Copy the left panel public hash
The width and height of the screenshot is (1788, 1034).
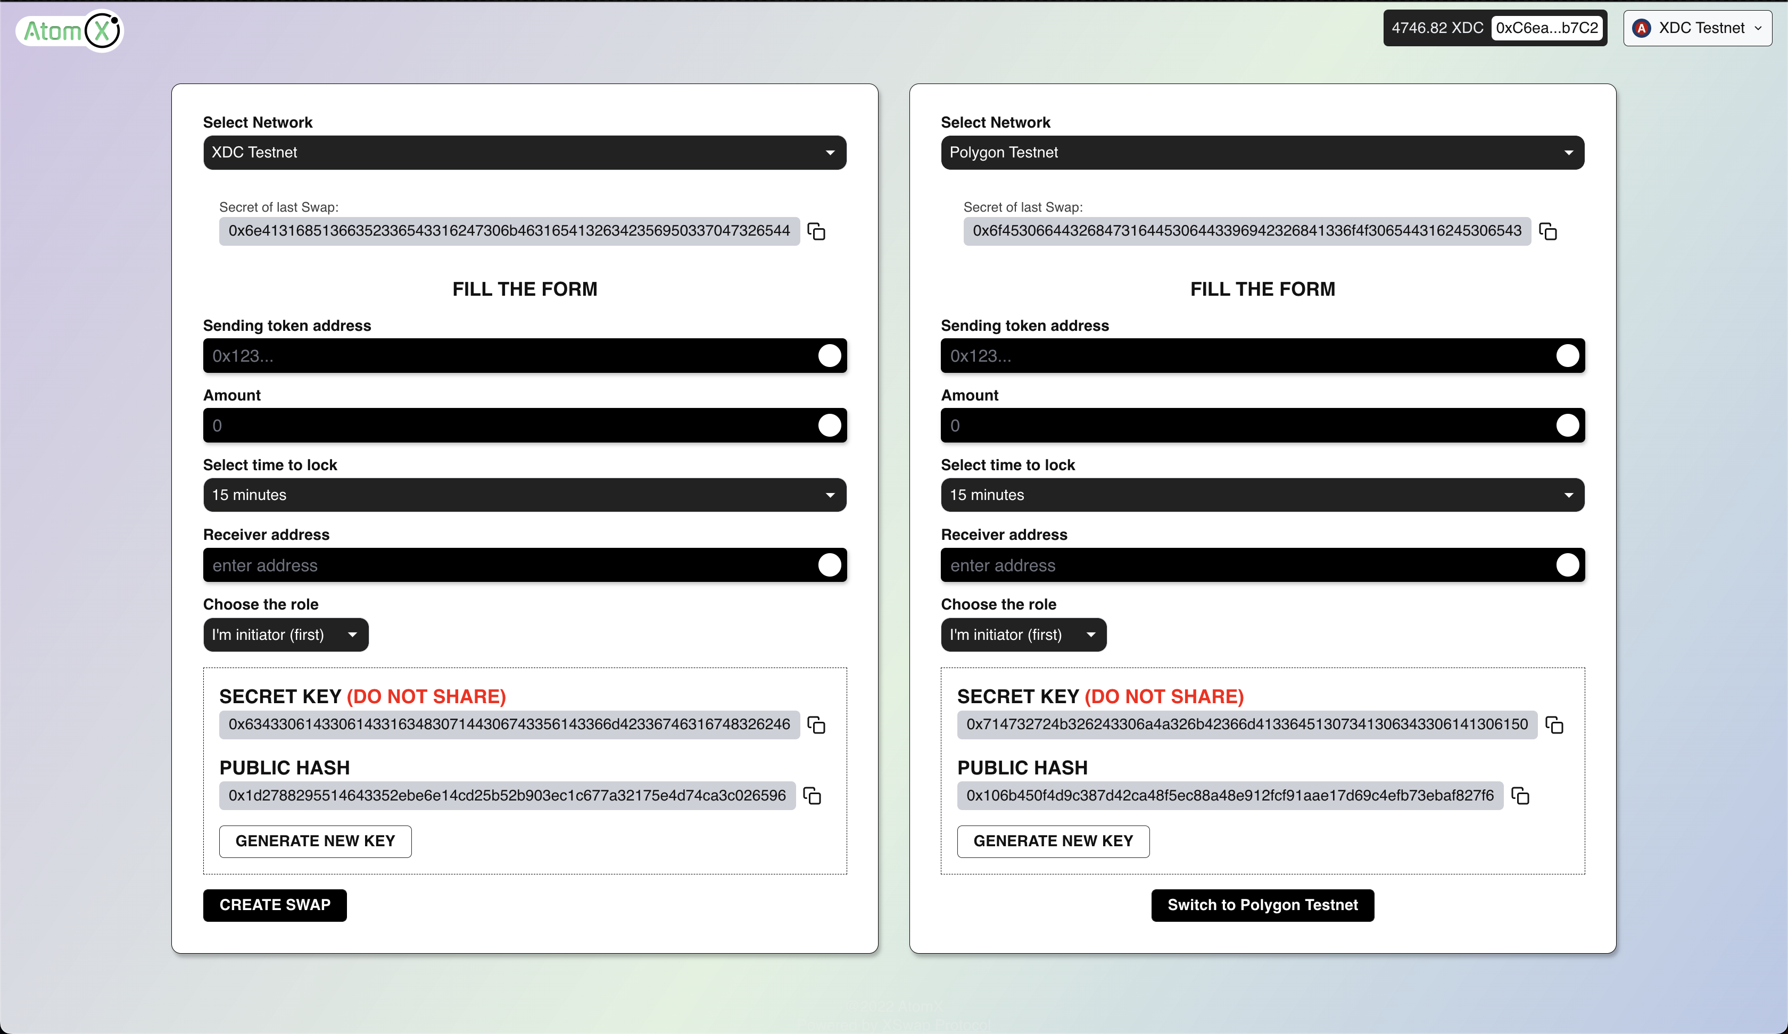[812, 796]
